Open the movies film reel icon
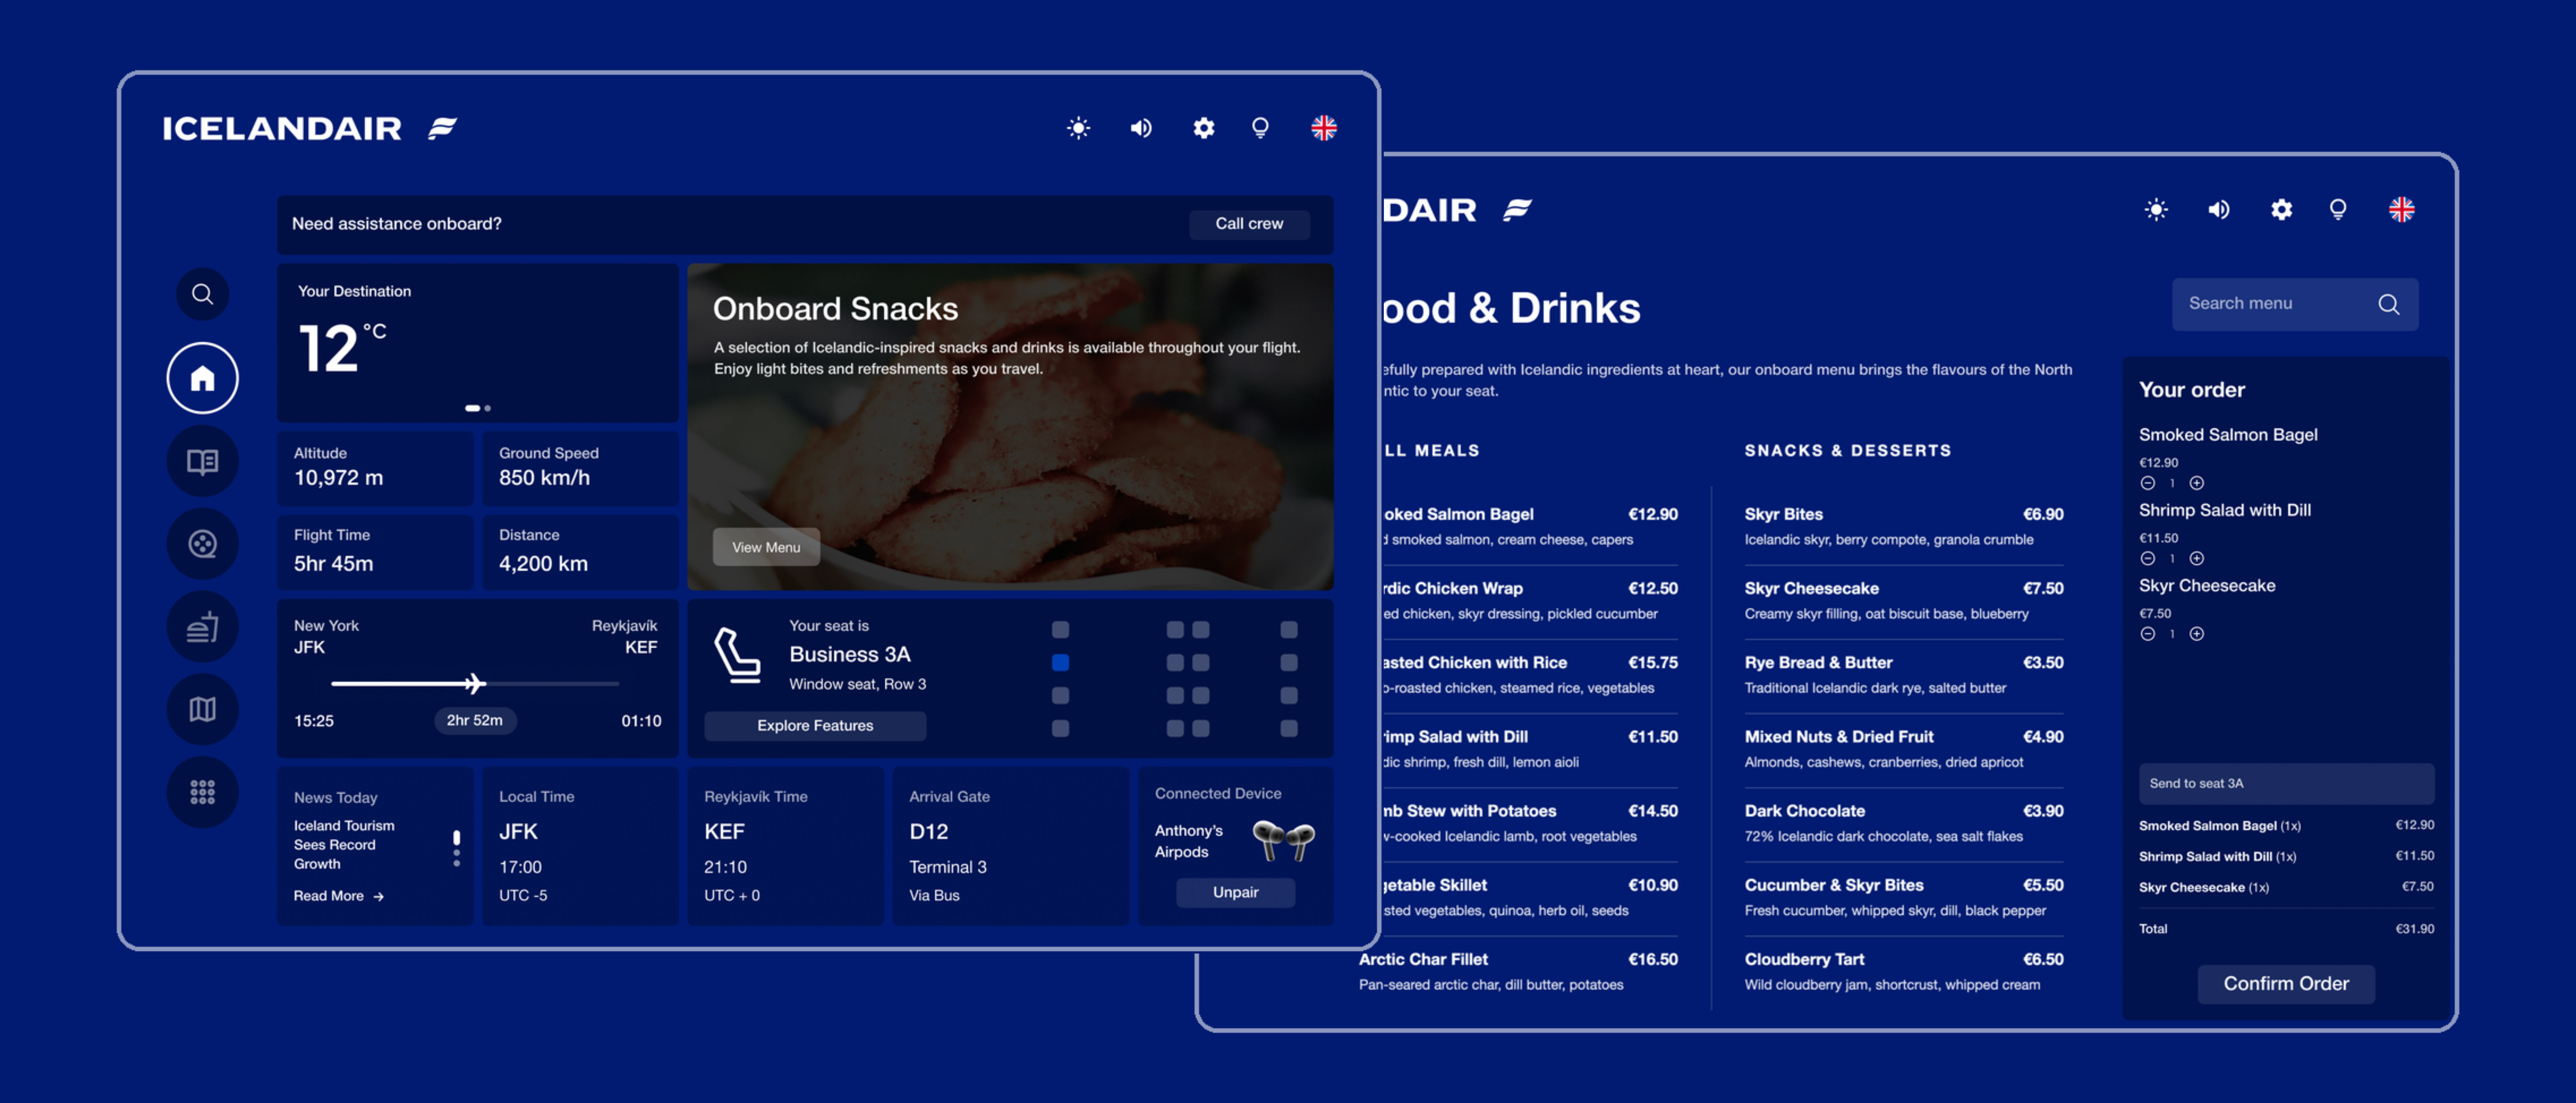Viewport: 2576px width, 1103px height. pyautogui.click(x=203, y=544)
